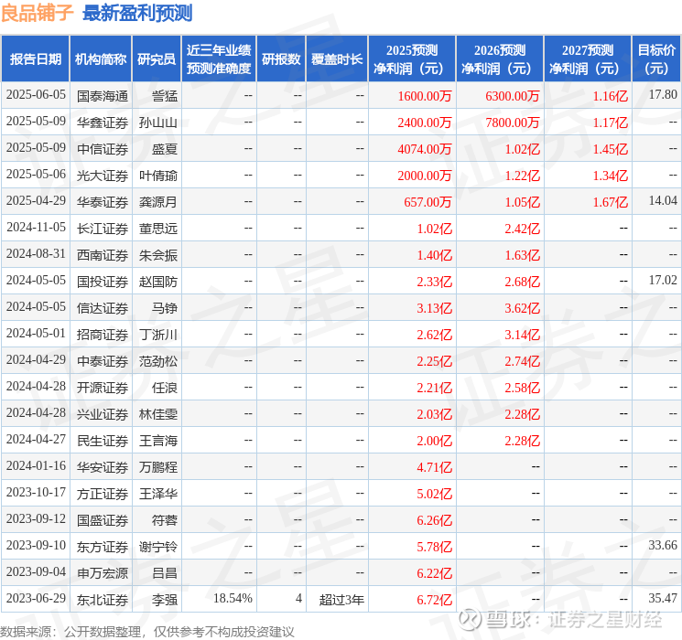The height and width of the screenshot is (640, 682).
Task: Click the 2.42亿 forecast value
Action: click(x=522, y=229)
